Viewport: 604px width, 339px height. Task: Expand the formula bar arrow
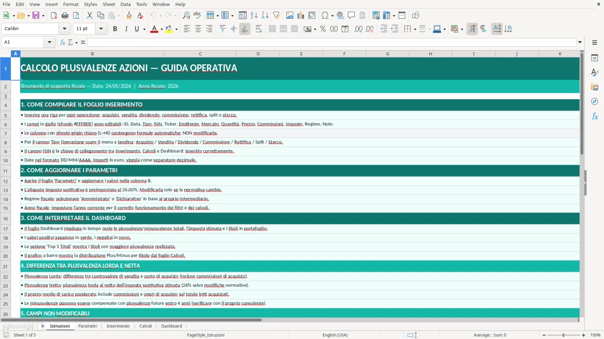[580, 42]
